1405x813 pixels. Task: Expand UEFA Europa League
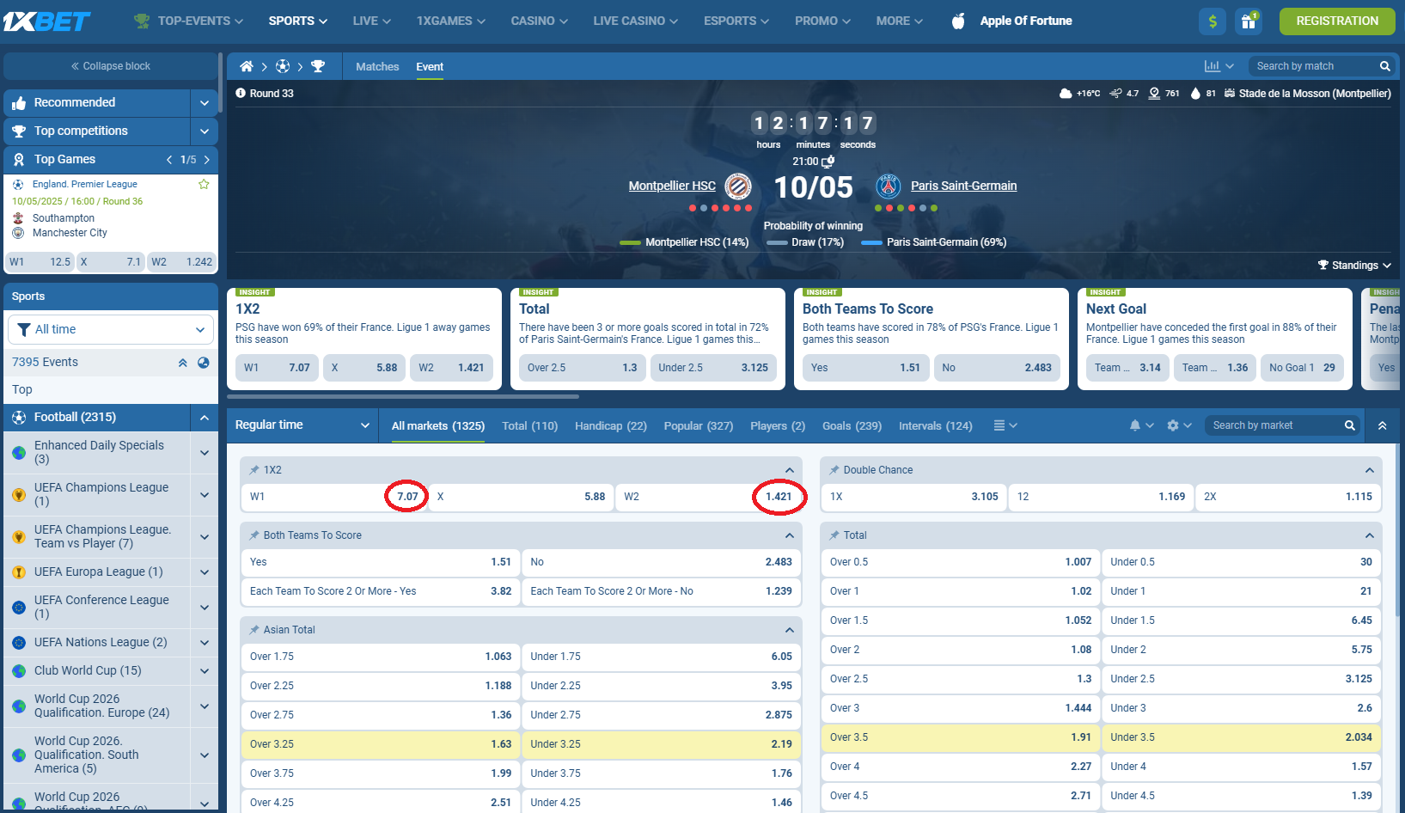coord(205,572)
